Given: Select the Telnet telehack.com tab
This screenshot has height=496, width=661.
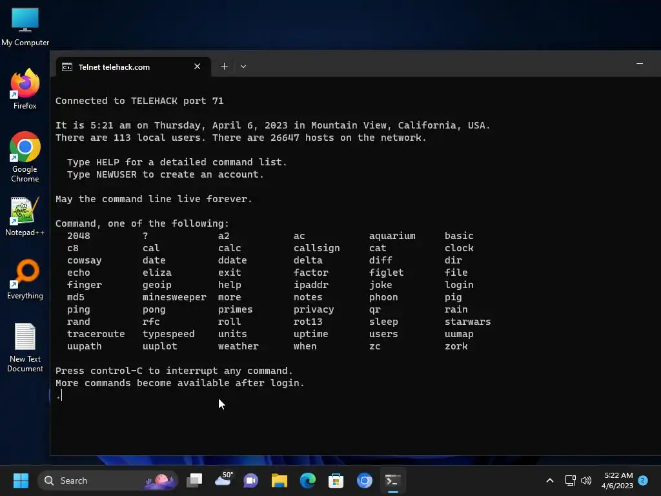Looking at the screenshot, I should [133, 67].
